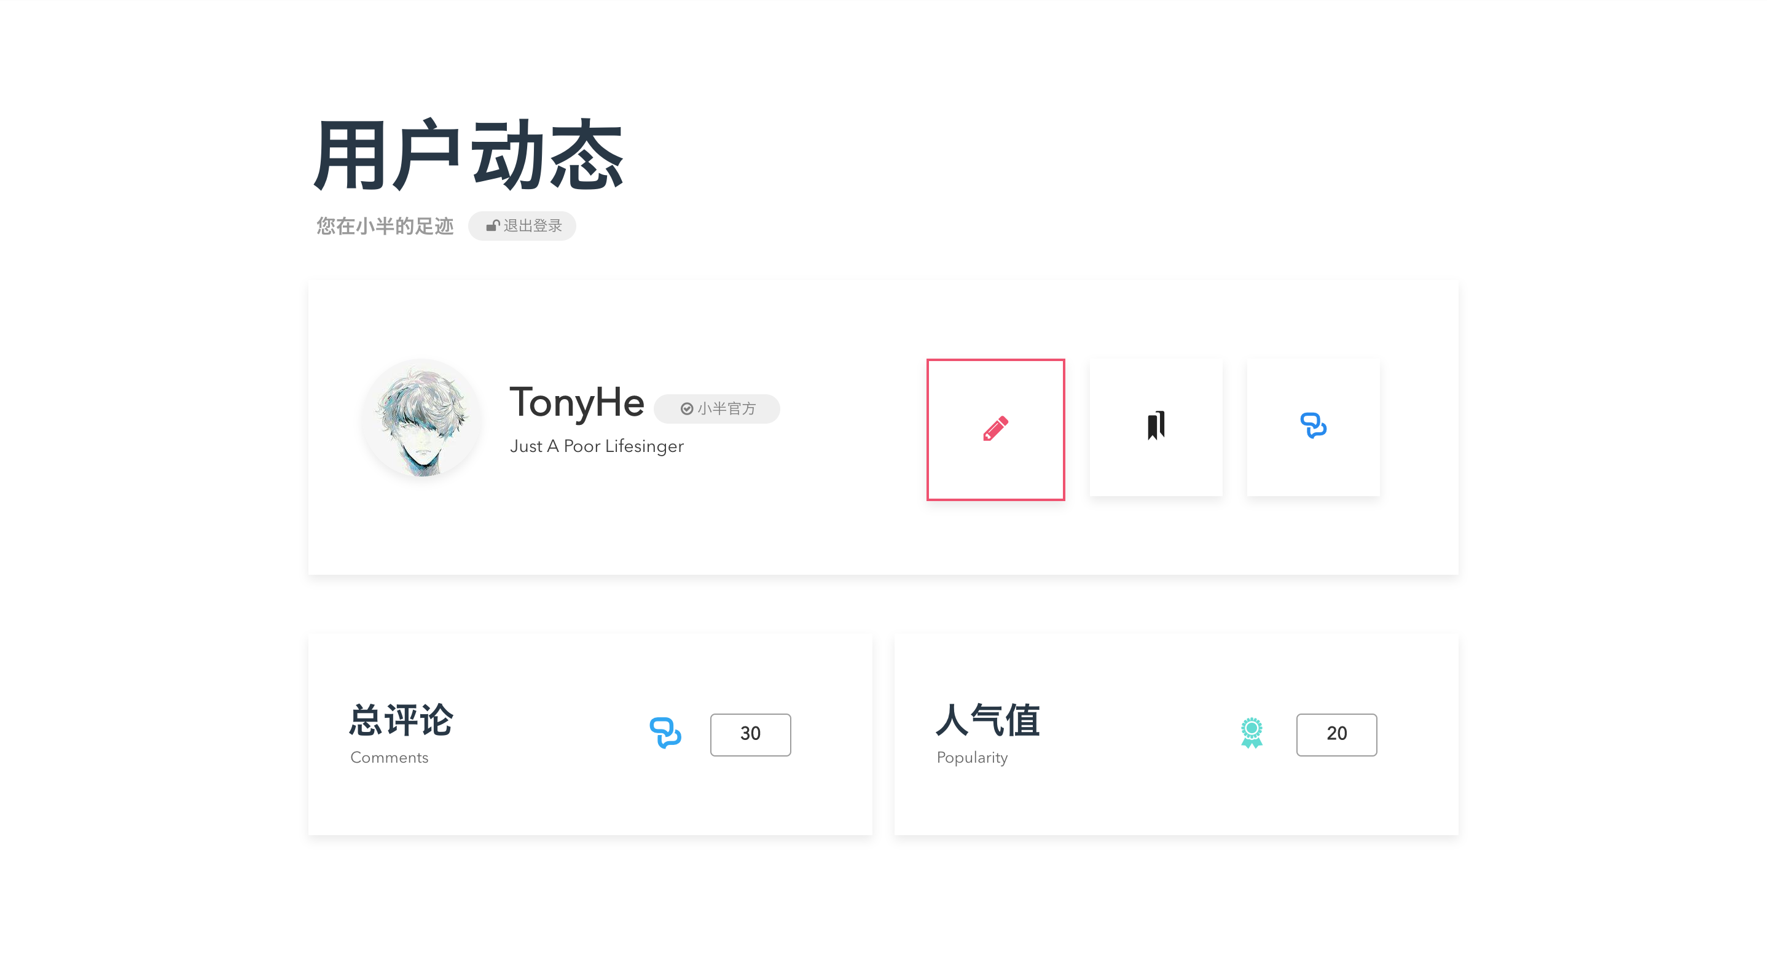Click the popularity count box showing 20
Viewport: 1767px width, 969px height.
point(1336,734)
